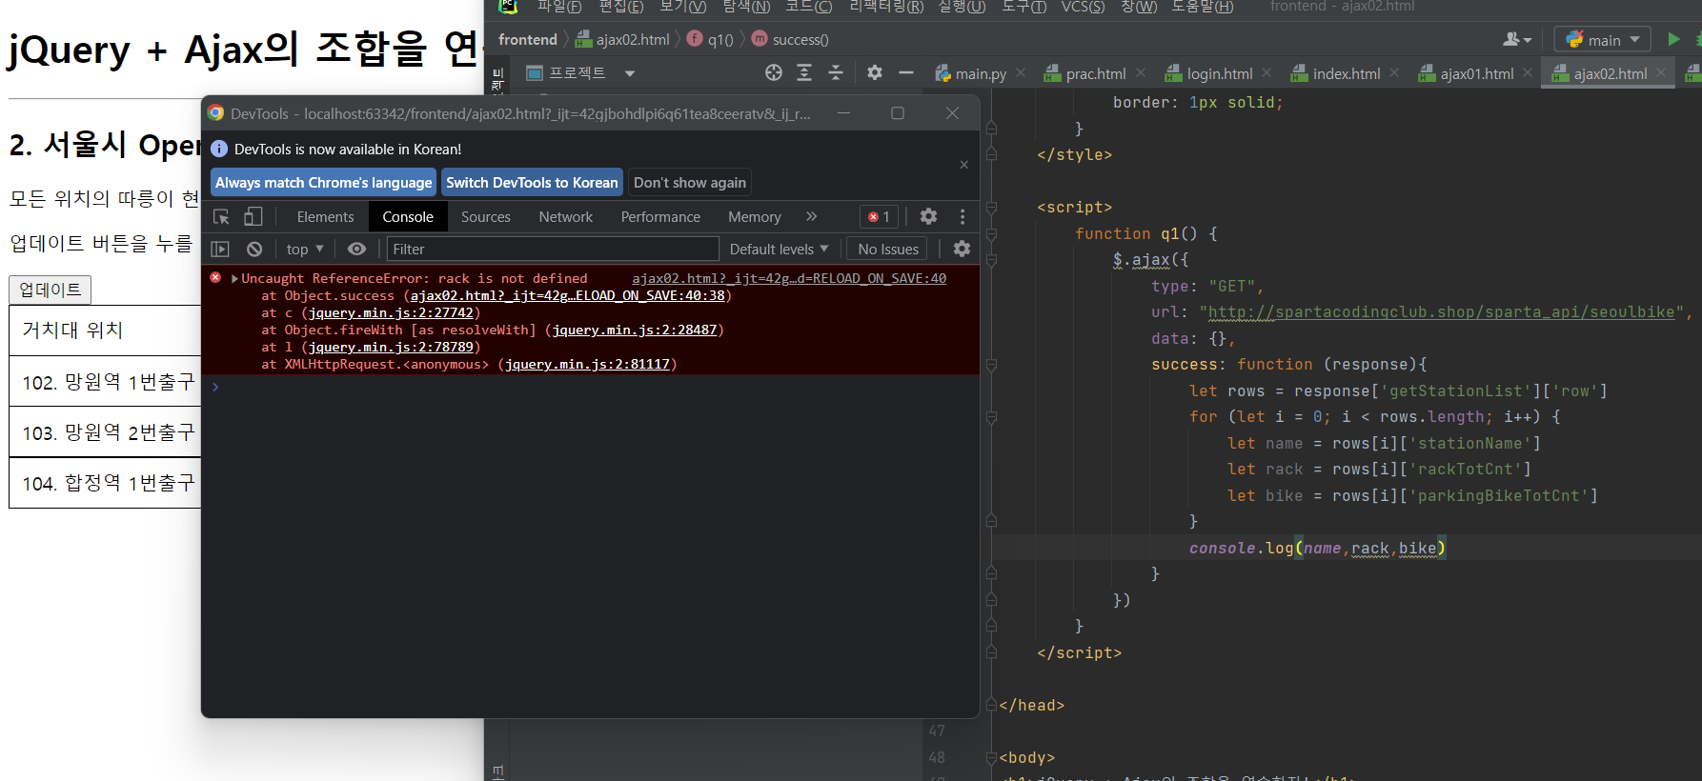Close the main.py editor tab
1702x781 pixels.
click(1021, 72)
